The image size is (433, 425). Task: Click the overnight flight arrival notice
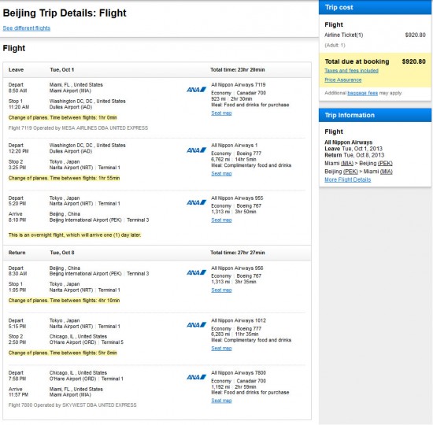tap(75, 235)
